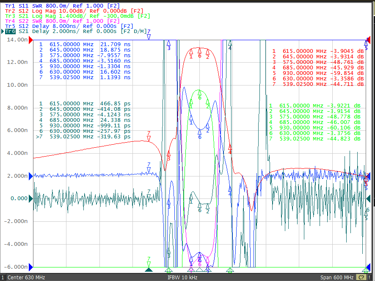The height and width of the screenshot is (281, 375).
Task: Select trace Tr5 S12 Delay label
Action: tap(69, 26)
